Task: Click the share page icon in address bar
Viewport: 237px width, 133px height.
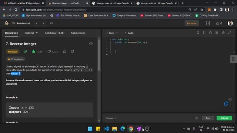Action: 196,10
